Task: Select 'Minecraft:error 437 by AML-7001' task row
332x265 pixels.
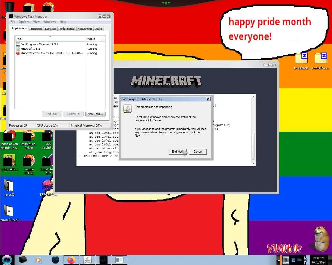Action: click(60, 53)
